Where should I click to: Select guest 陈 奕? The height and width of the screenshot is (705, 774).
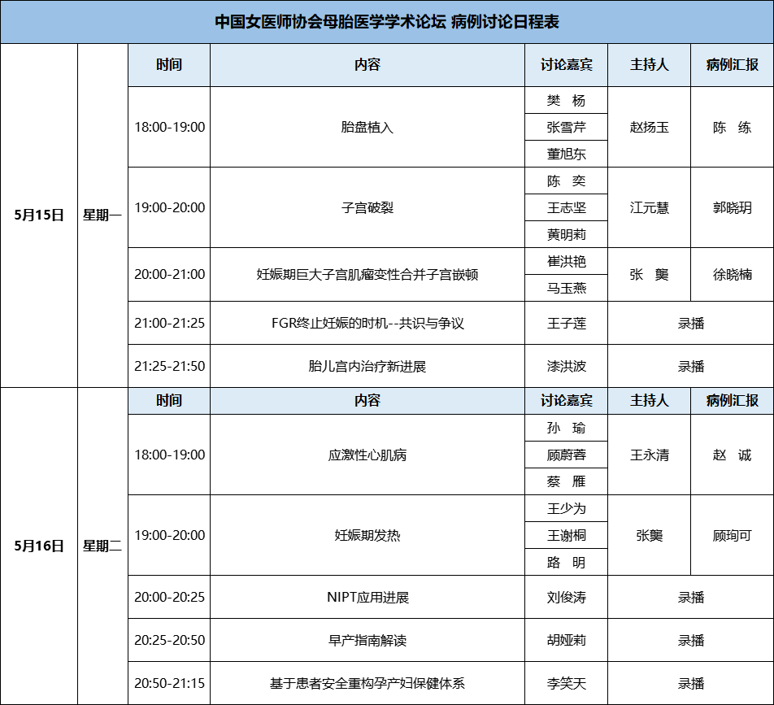point(566,181)
